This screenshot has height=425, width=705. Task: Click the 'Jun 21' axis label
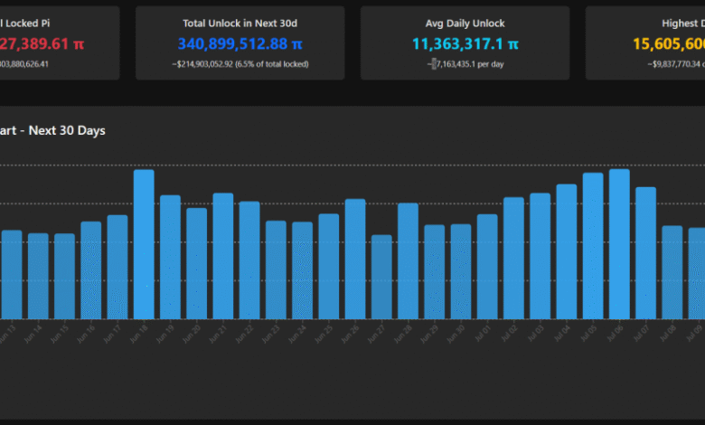coord(218,335)
